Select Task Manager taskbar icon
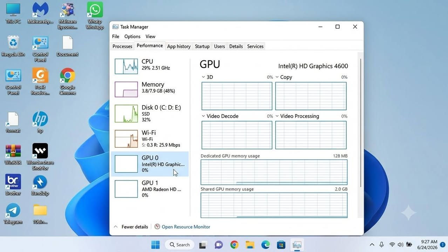This screenshot has width=448, height=252. pyautogui.click(x=297, y=245)
